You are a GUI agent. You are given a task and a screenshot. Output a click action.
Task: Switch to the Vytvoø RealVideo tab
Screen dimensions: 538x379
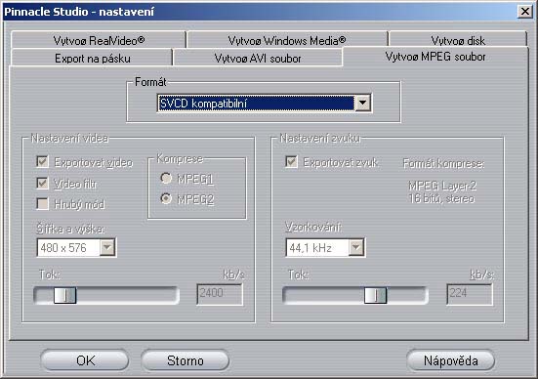point(99,40)
